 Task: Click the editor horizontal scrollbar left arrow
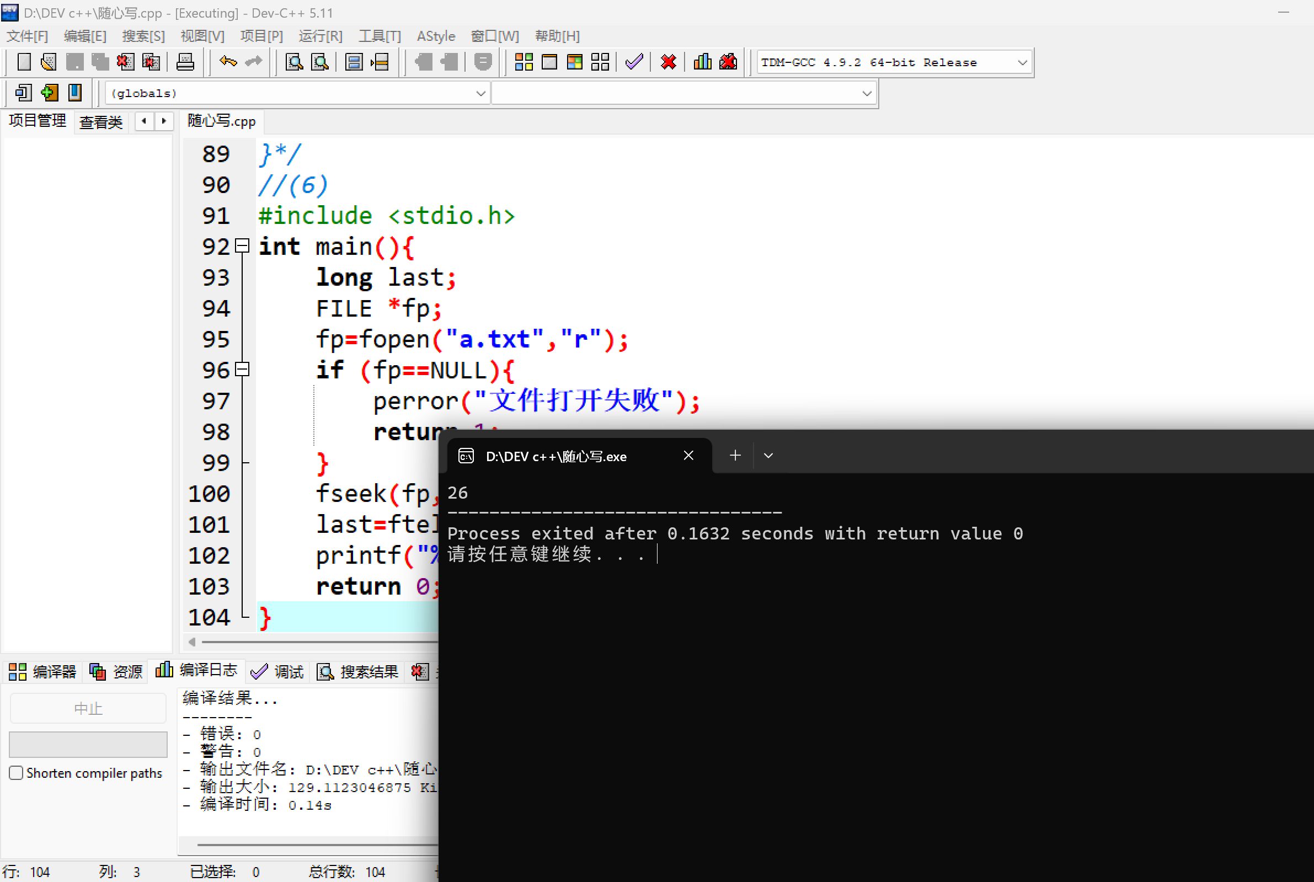coord(193,642)
